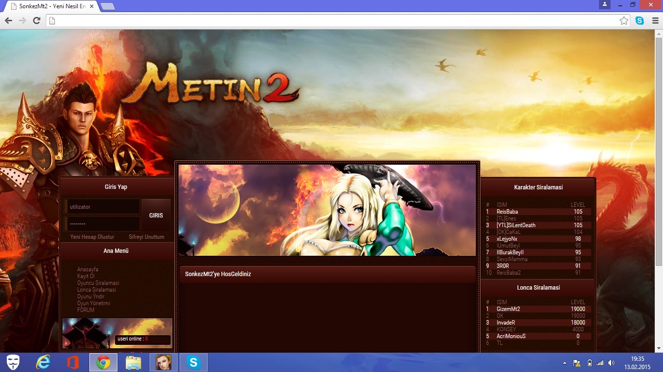663x372 pixels.
Task: Bookmark this page with the star icon
Action: (624, 20)
